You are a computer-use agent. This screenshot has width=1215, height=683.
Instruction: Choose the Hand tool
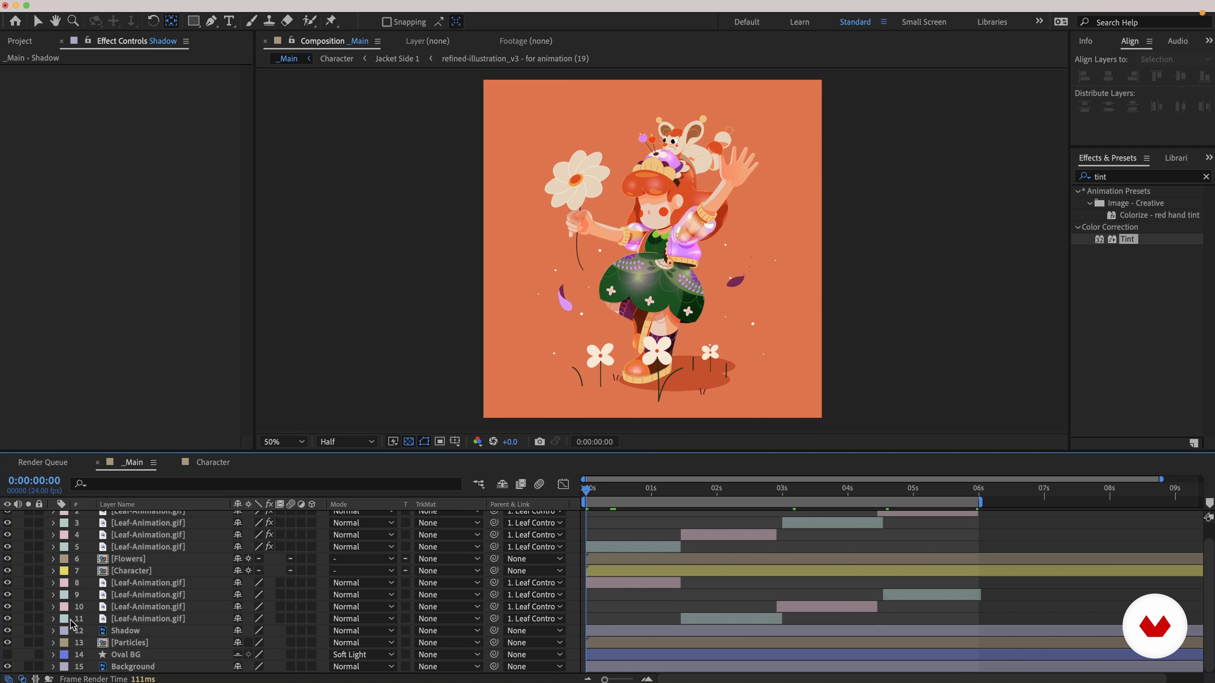[55, 21]
